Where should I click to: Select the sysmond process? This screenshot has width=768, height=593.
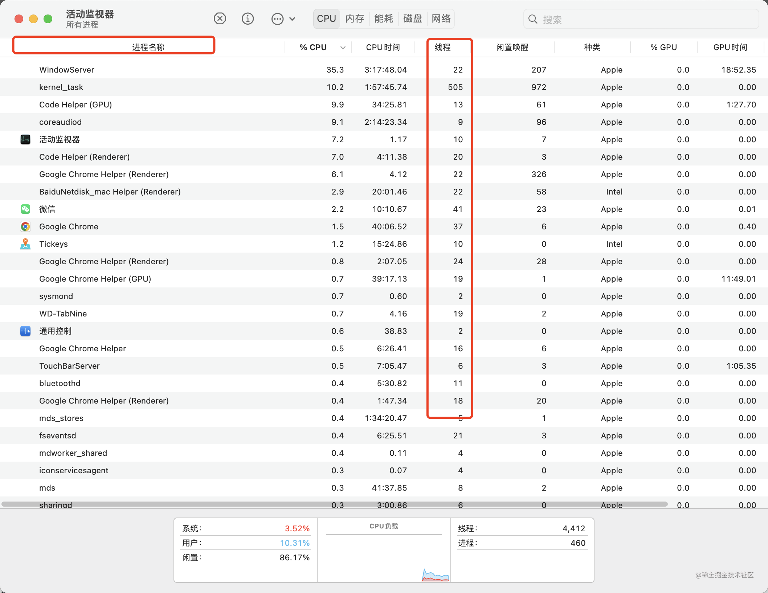click(x=384, y=296)
